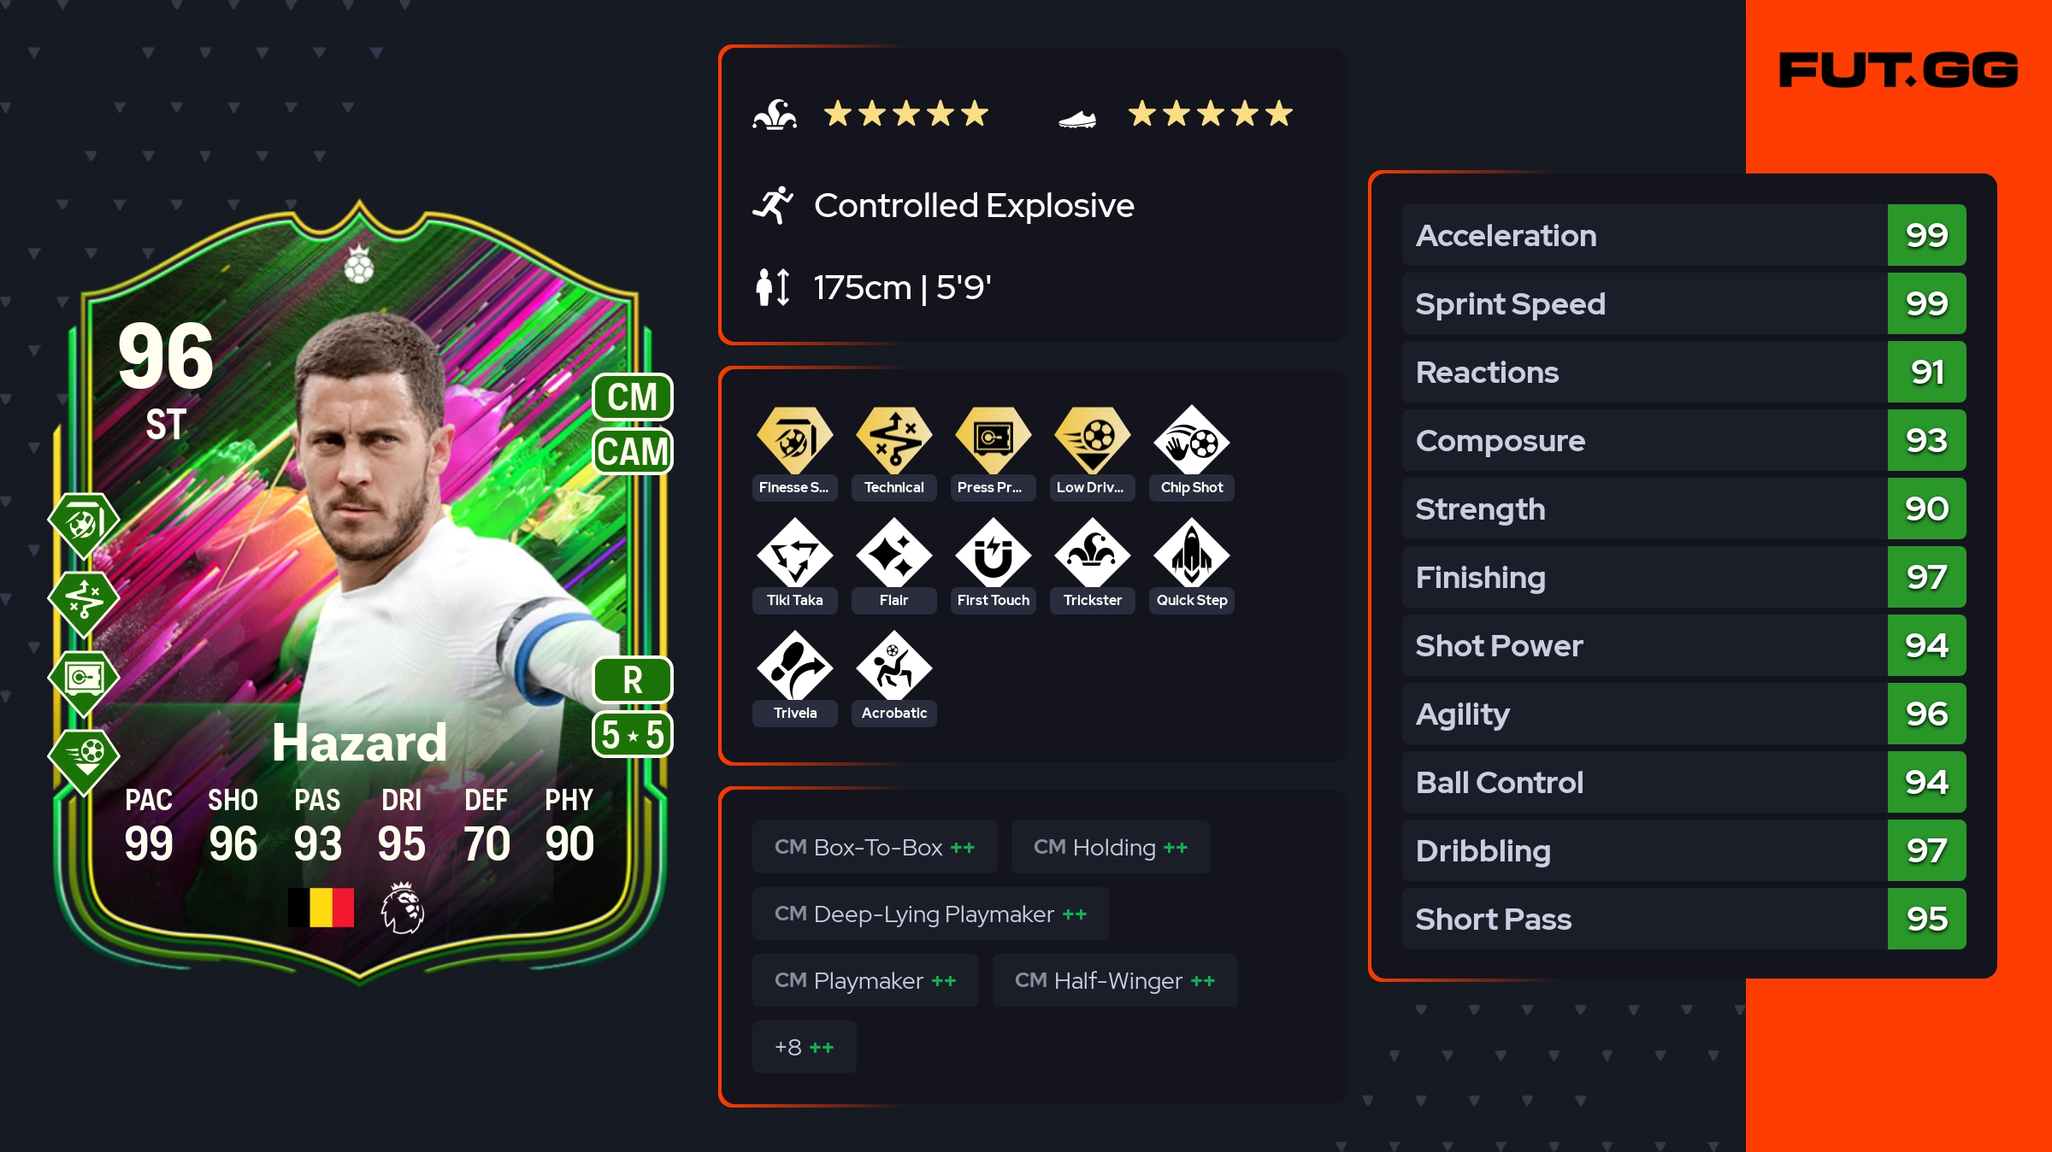Select the CAM alternate position badge

click(x=633, y=450)
